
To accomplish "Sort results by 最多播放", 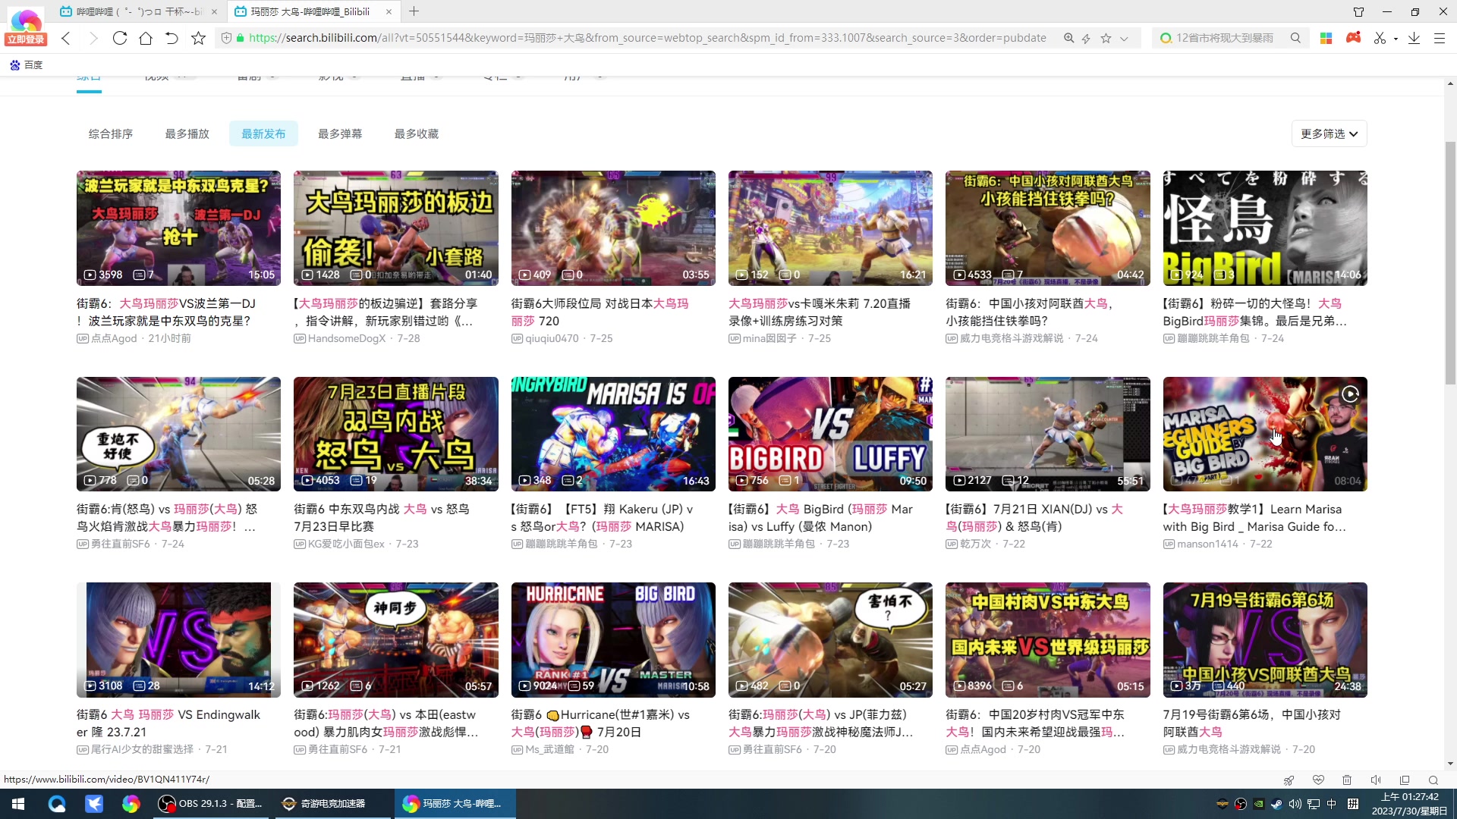I will pos(187,133).
